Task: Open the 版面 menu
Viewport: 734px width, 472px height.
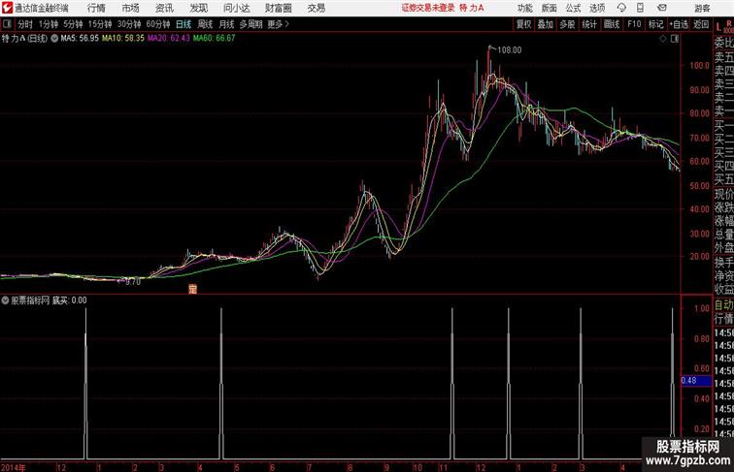Action: 550,8
